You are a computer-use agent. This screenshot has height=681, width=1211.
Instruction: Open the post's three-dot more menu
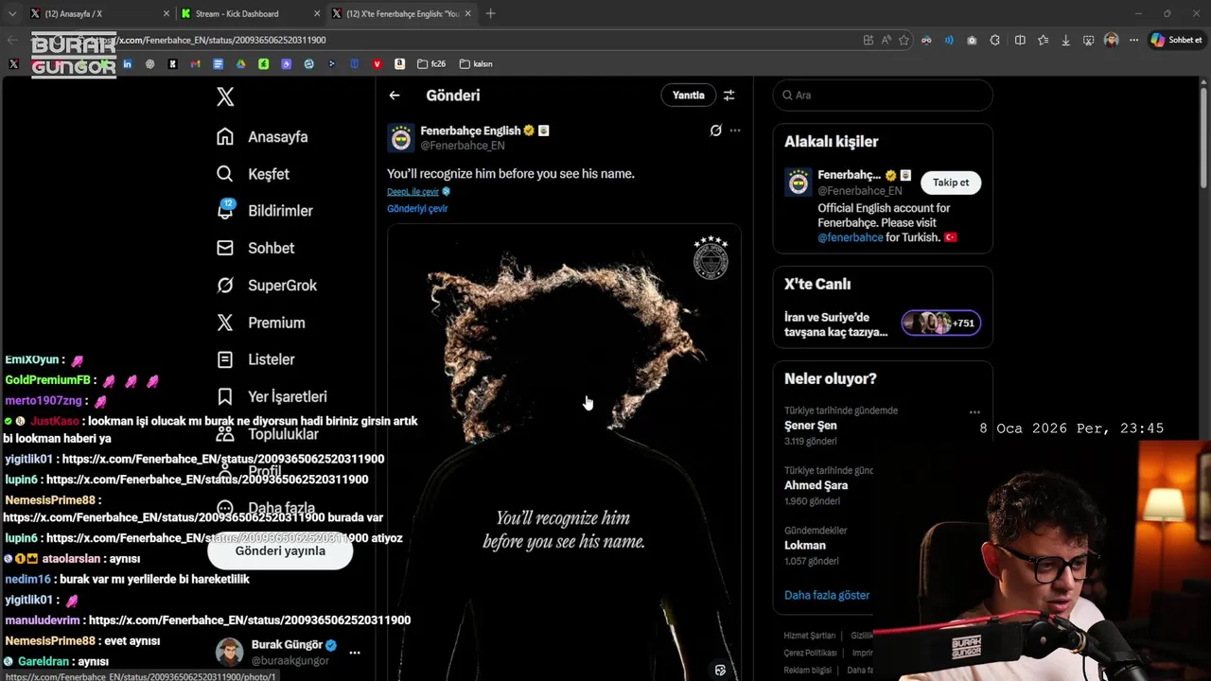735,131
